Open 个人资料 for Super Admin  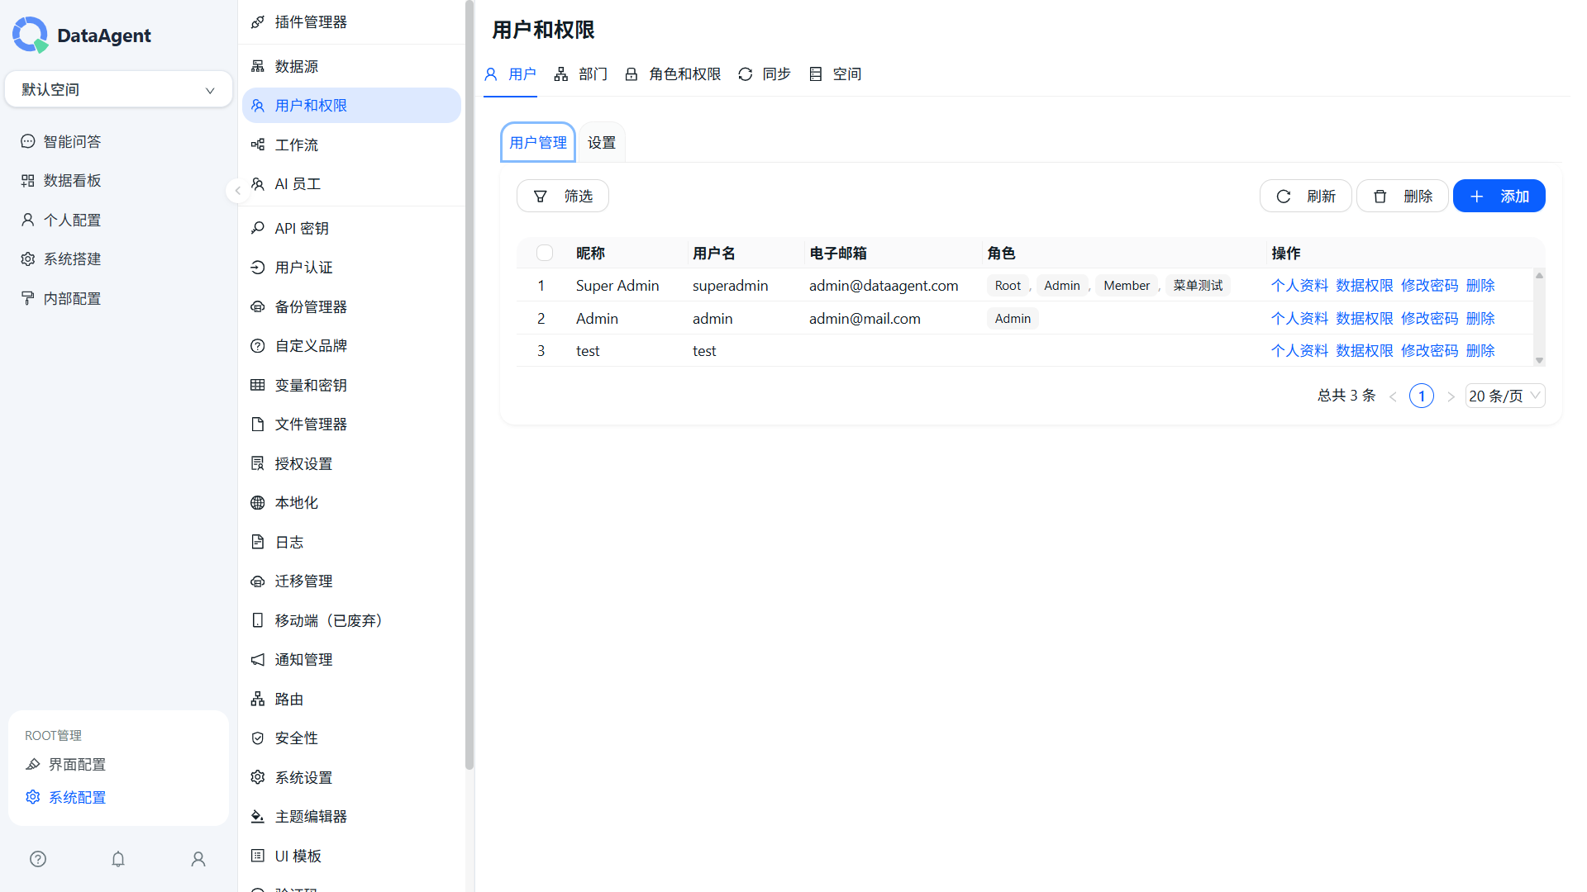(x=1299, y=286)
